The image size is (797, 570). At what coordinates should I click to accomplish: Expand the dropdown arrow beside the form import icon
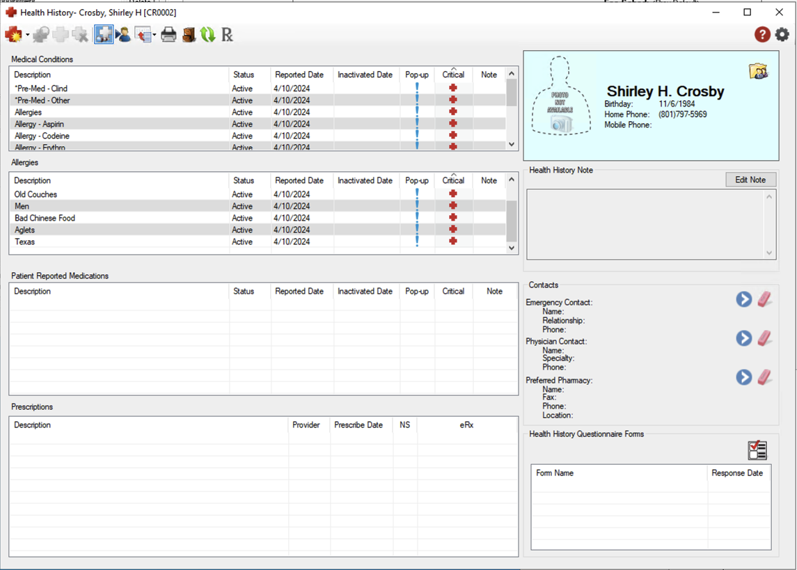tap(155, 35)
